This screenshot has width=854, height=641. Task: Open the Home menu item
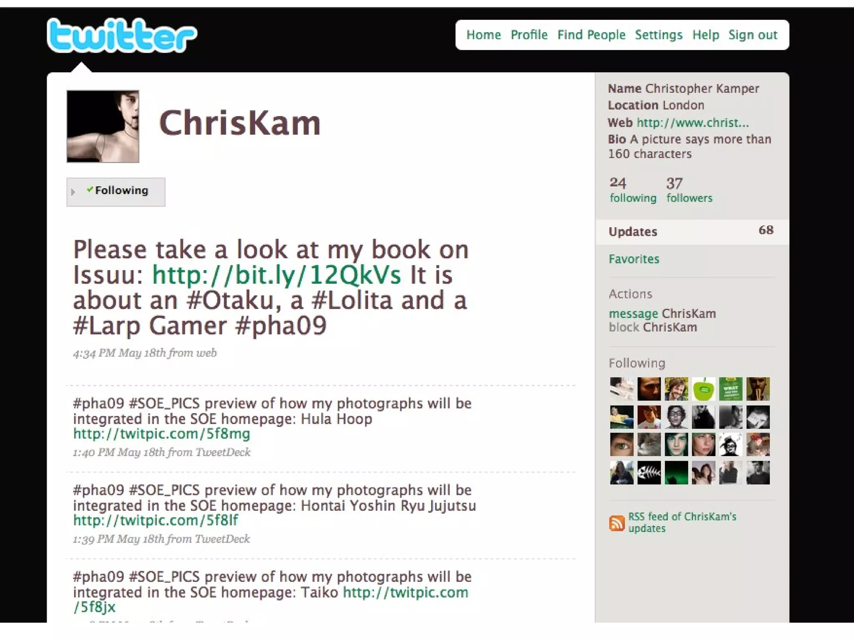[483, 35]
